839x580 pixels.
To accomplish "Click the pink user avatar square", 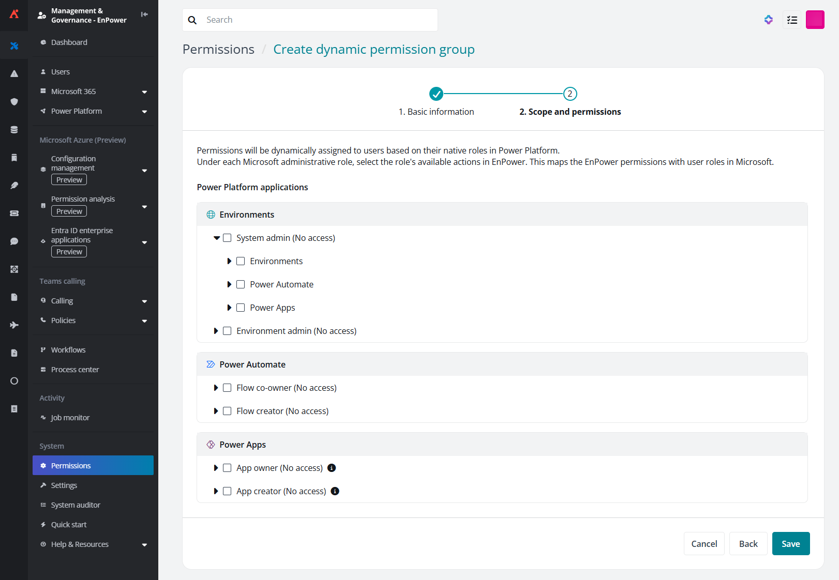I will pos(815,20).
